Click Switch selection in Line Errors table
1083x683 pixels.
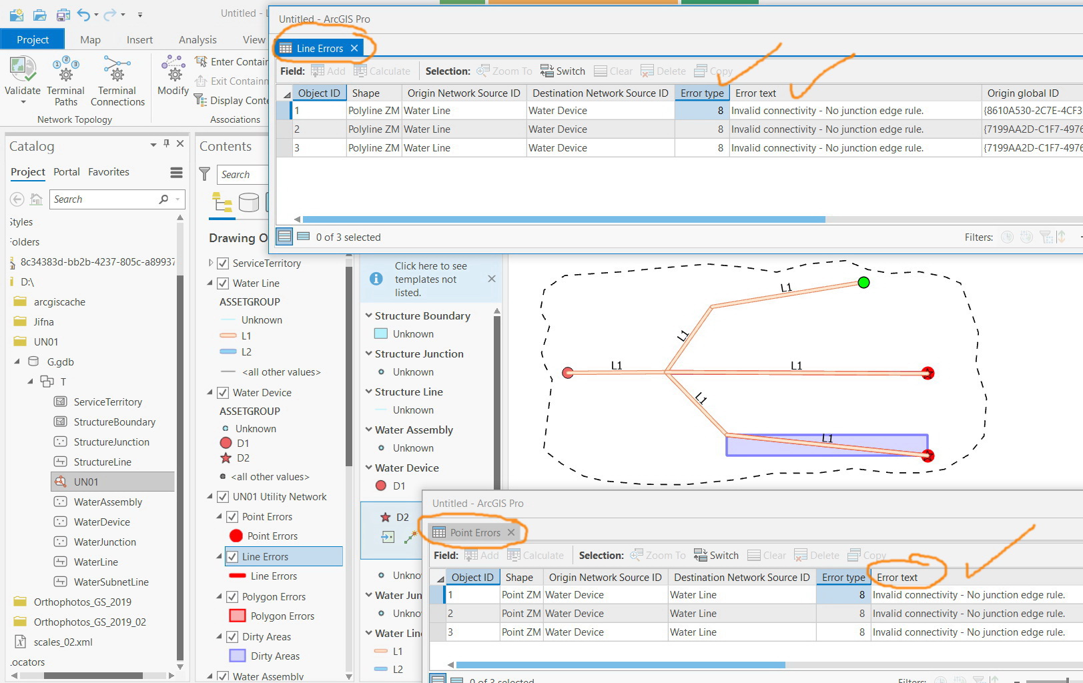point(563,71)
